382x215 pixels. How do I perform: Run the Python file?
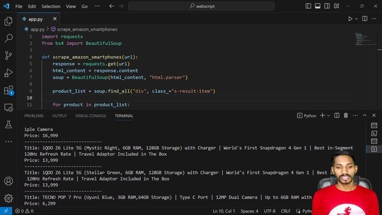coord(350,19)
